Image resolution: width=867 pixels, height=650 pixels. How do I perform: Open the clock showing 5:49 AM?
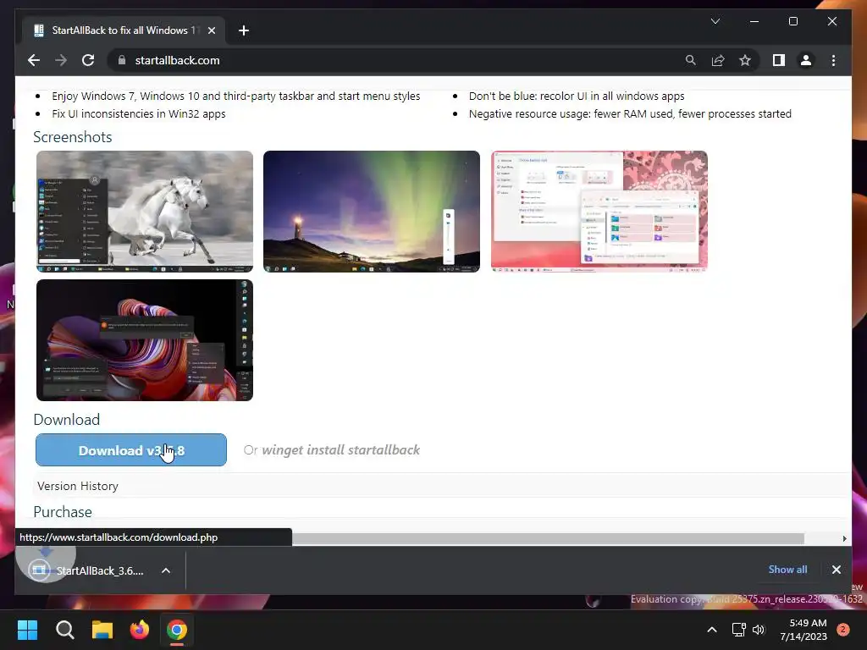pos(803,630)
